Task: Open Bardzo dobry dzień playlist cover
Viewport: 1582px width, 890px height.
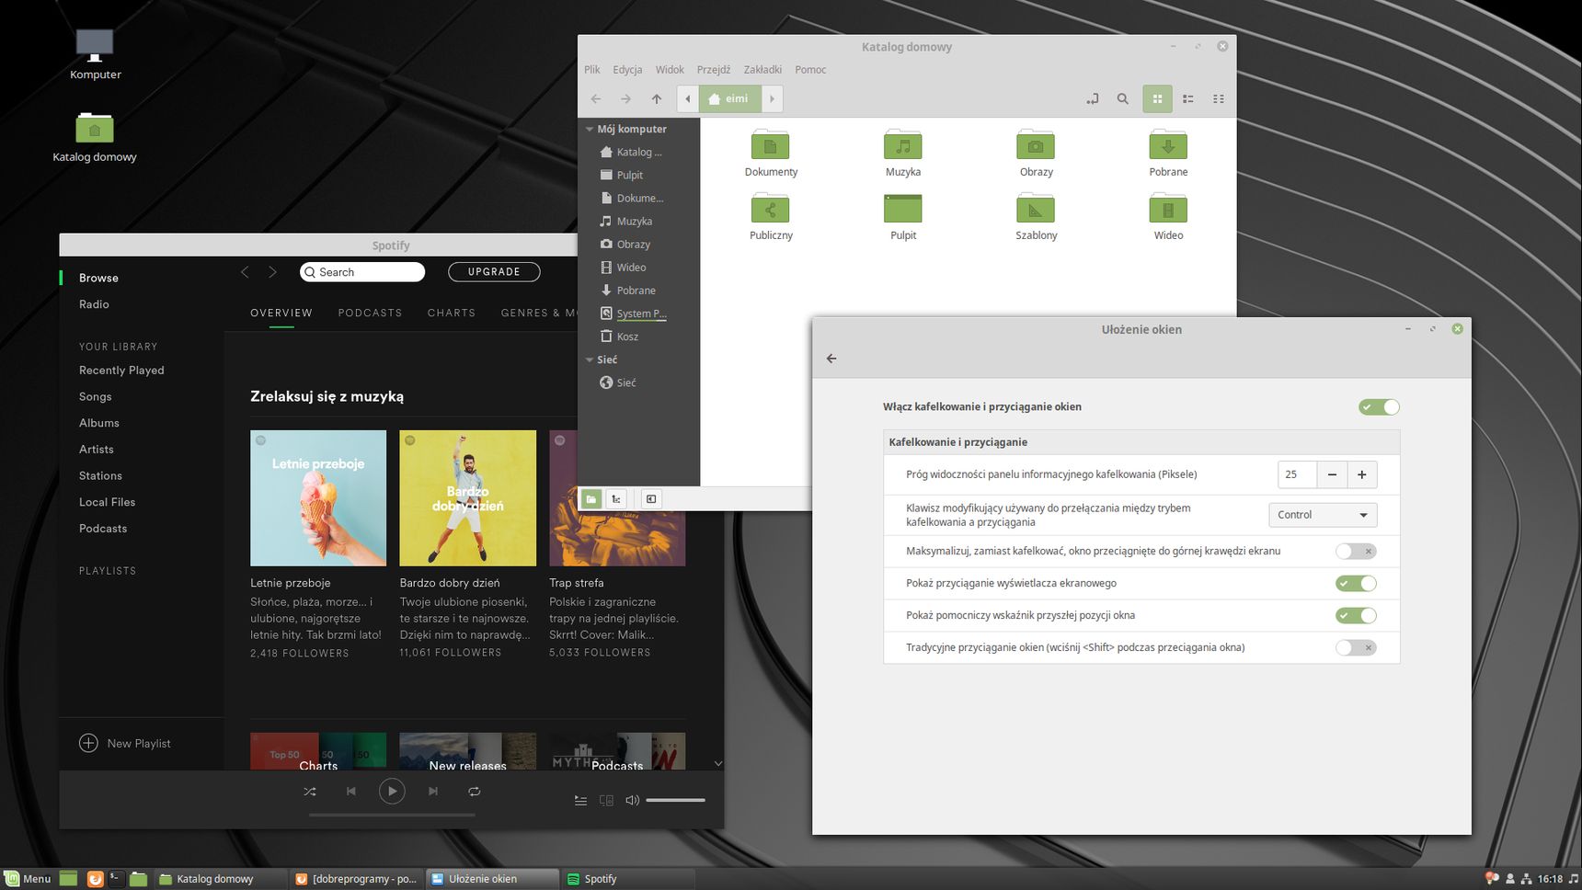Action: 468,498
